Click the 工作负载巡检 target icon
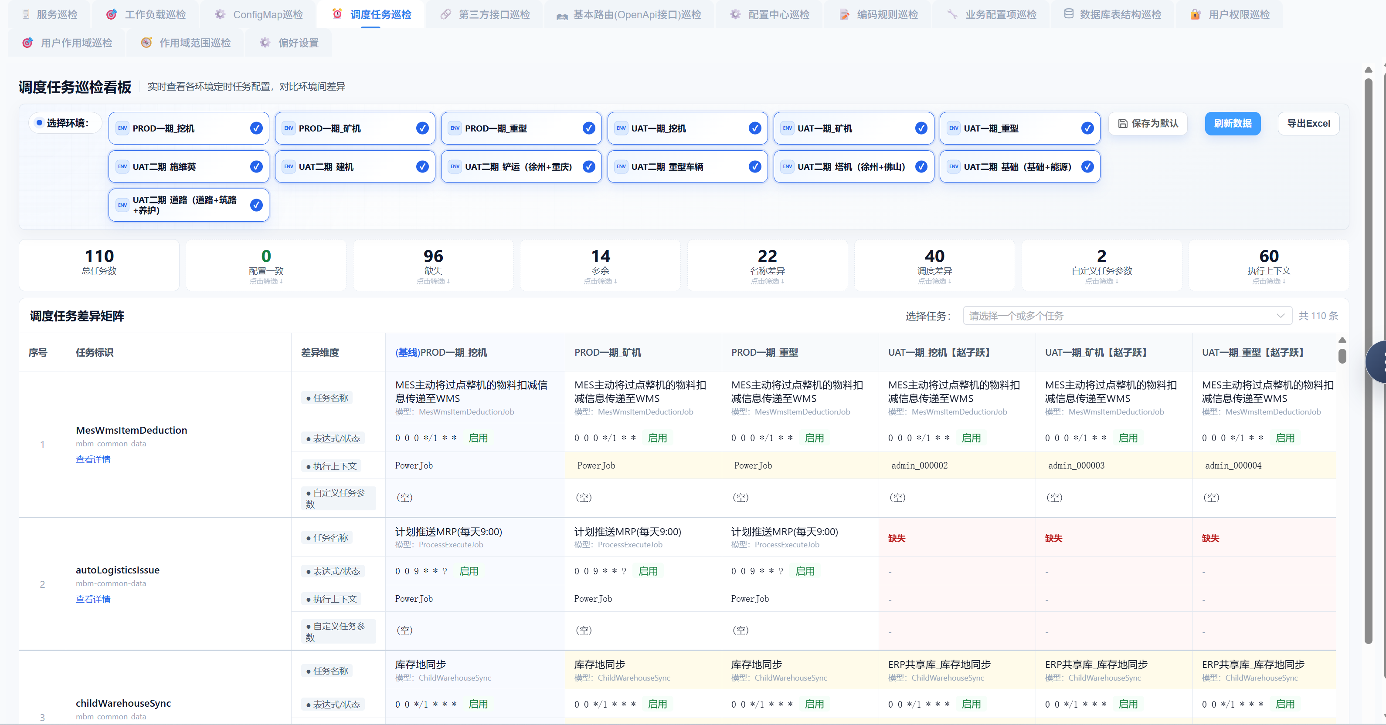This screenshot has width=1386, height=725. [x=112, y=14]
